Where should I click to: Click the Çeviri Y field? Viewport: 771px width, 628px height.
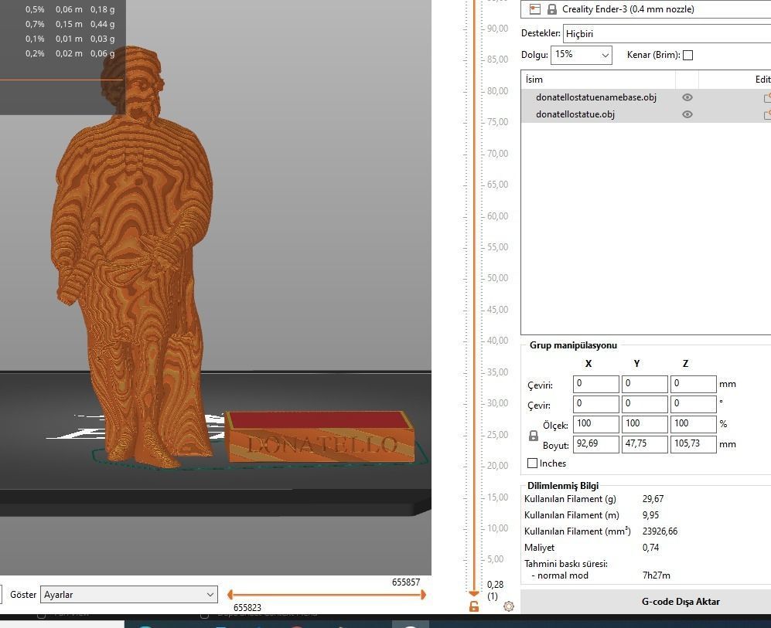pos(645,384)
